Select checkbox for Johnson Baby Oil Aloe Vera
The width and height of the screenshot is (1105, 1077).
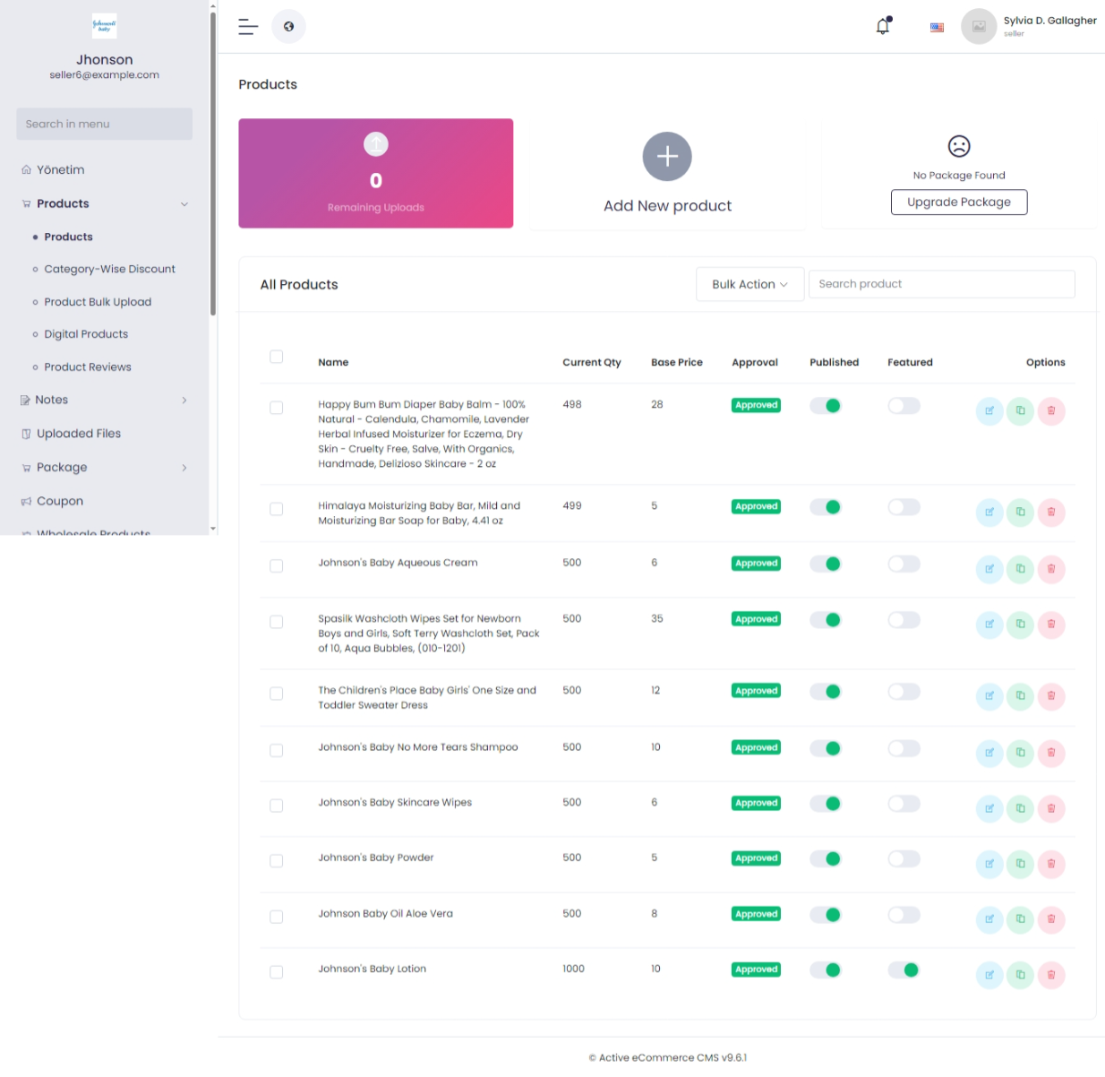point(277,917)
